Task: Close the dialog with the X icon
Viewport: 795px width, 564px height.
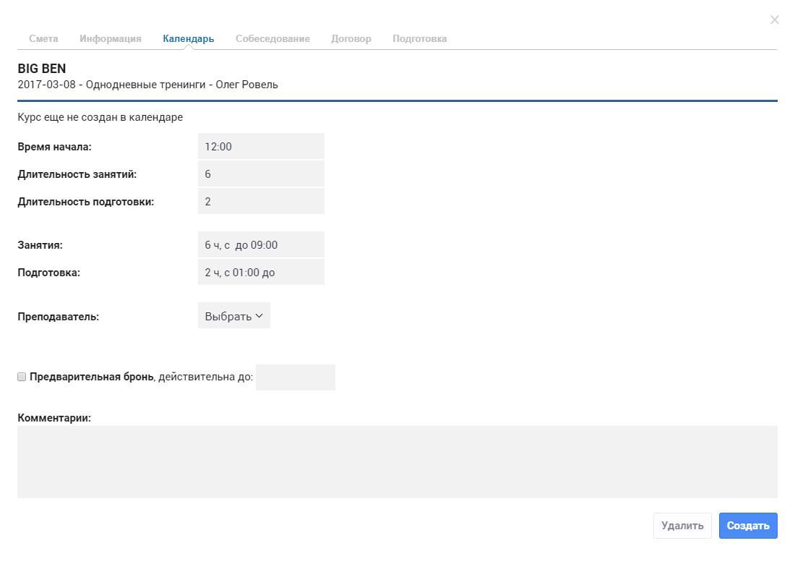Action: pyautogui.click(x=774, y=20)
